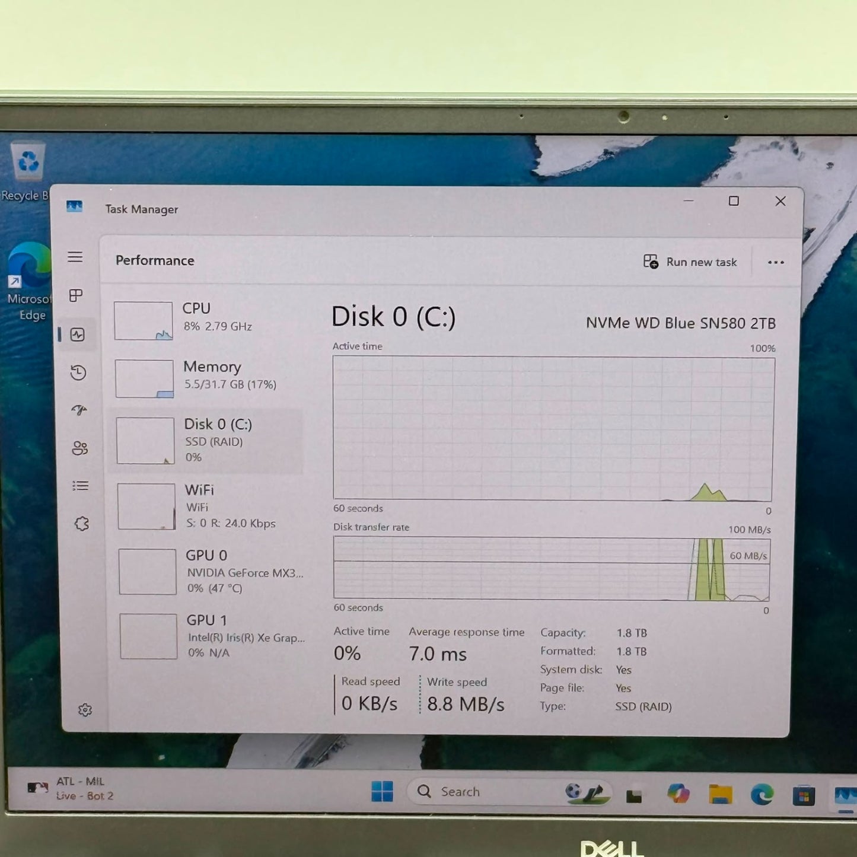Viewport: 857px width, 857px height.
Task: Click the "Disk 0 (C:)" large heading
Action: point(394,317)
